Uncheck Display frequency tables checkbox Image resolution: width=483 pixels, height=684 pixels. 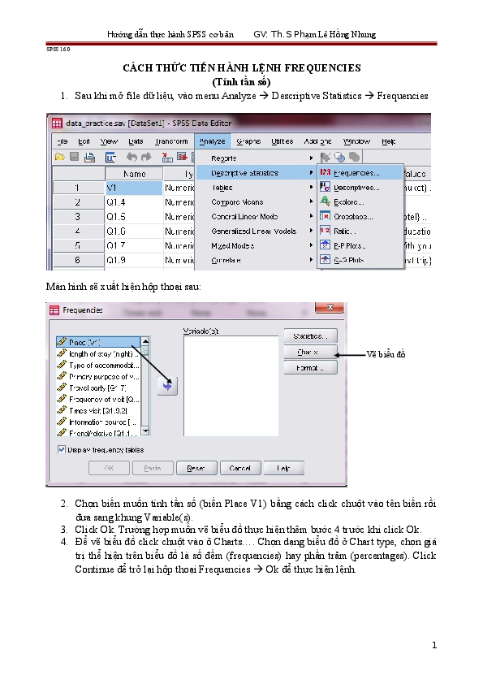[x=62, y=449]
